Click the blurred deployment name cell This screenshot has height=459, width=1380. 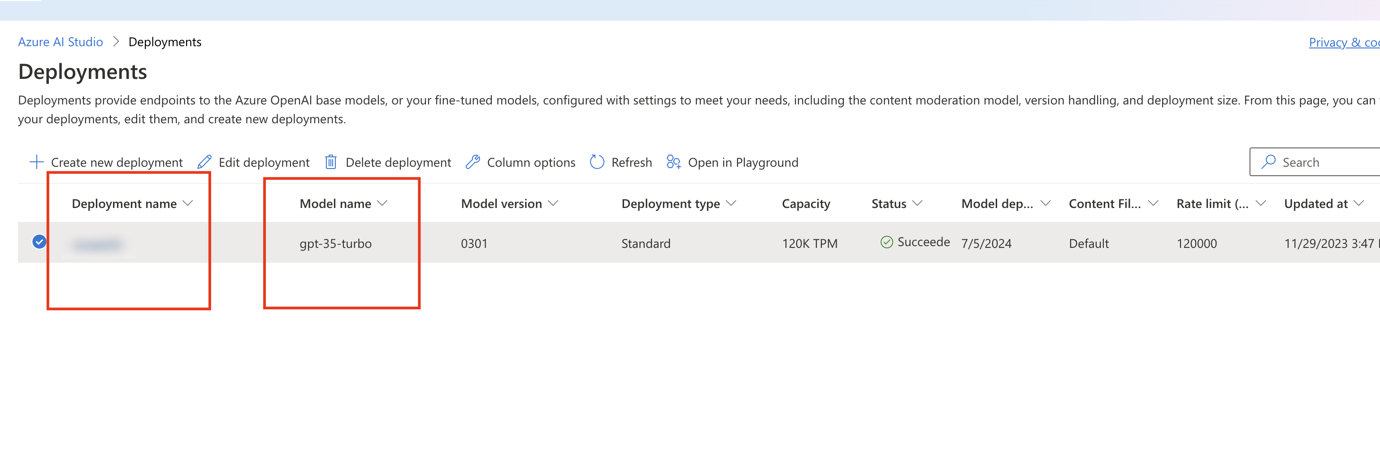coord(97,244)
